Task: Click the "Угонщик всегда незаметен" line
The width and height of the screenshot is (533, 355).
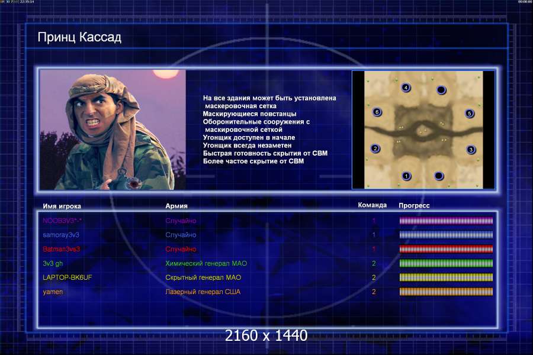Action: [x=248, y=146]
